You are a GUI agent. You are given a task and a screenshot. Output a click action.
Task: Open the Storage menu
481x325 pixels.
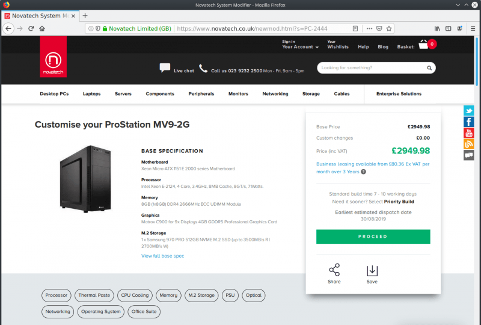click(311, 94)
